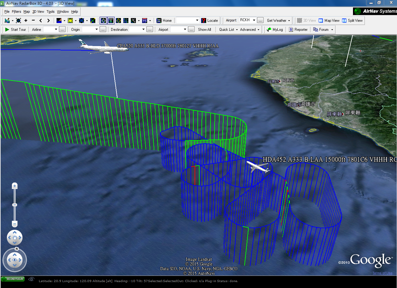Click the ellipsis button beside Origin
The width and height of the screenshot is (397, 288).
[103, 30]
